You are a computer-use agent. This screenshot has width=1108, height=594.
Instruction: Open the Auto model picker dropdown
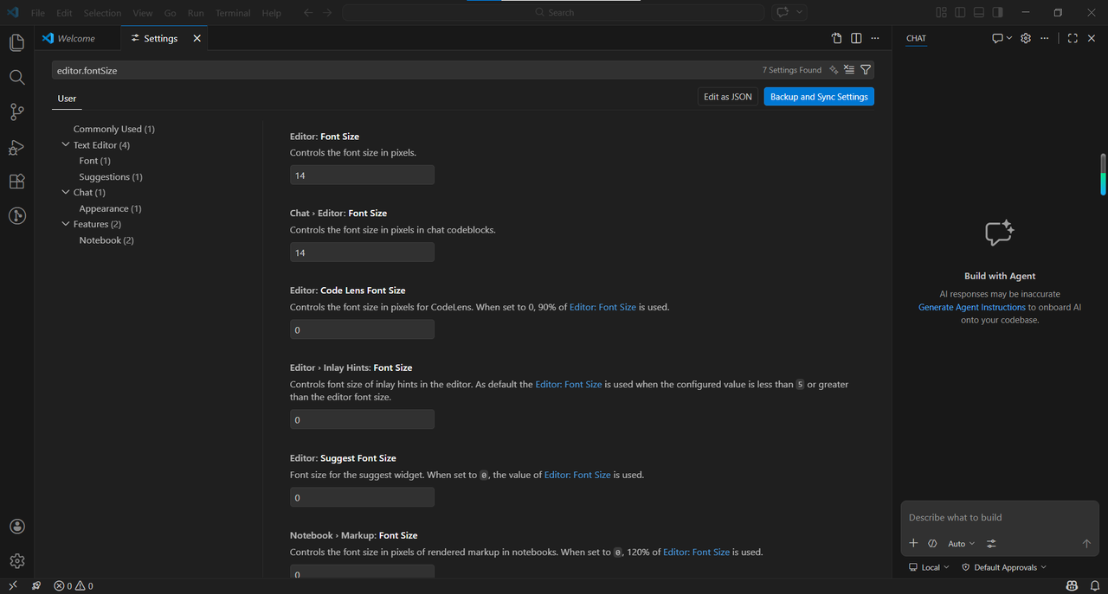click(x=961, y=544)
